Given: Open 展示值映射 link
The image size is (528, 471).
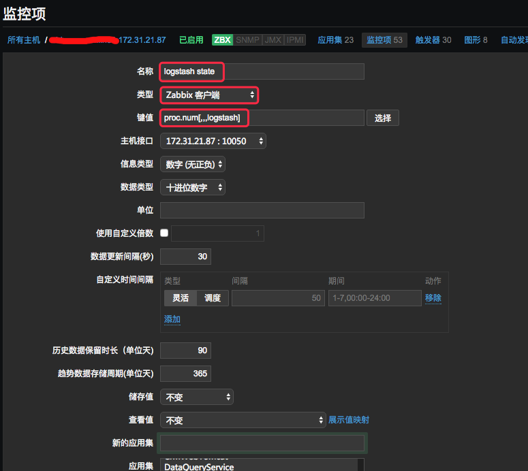Looking at the screenshot, I should tap(349, 420).
